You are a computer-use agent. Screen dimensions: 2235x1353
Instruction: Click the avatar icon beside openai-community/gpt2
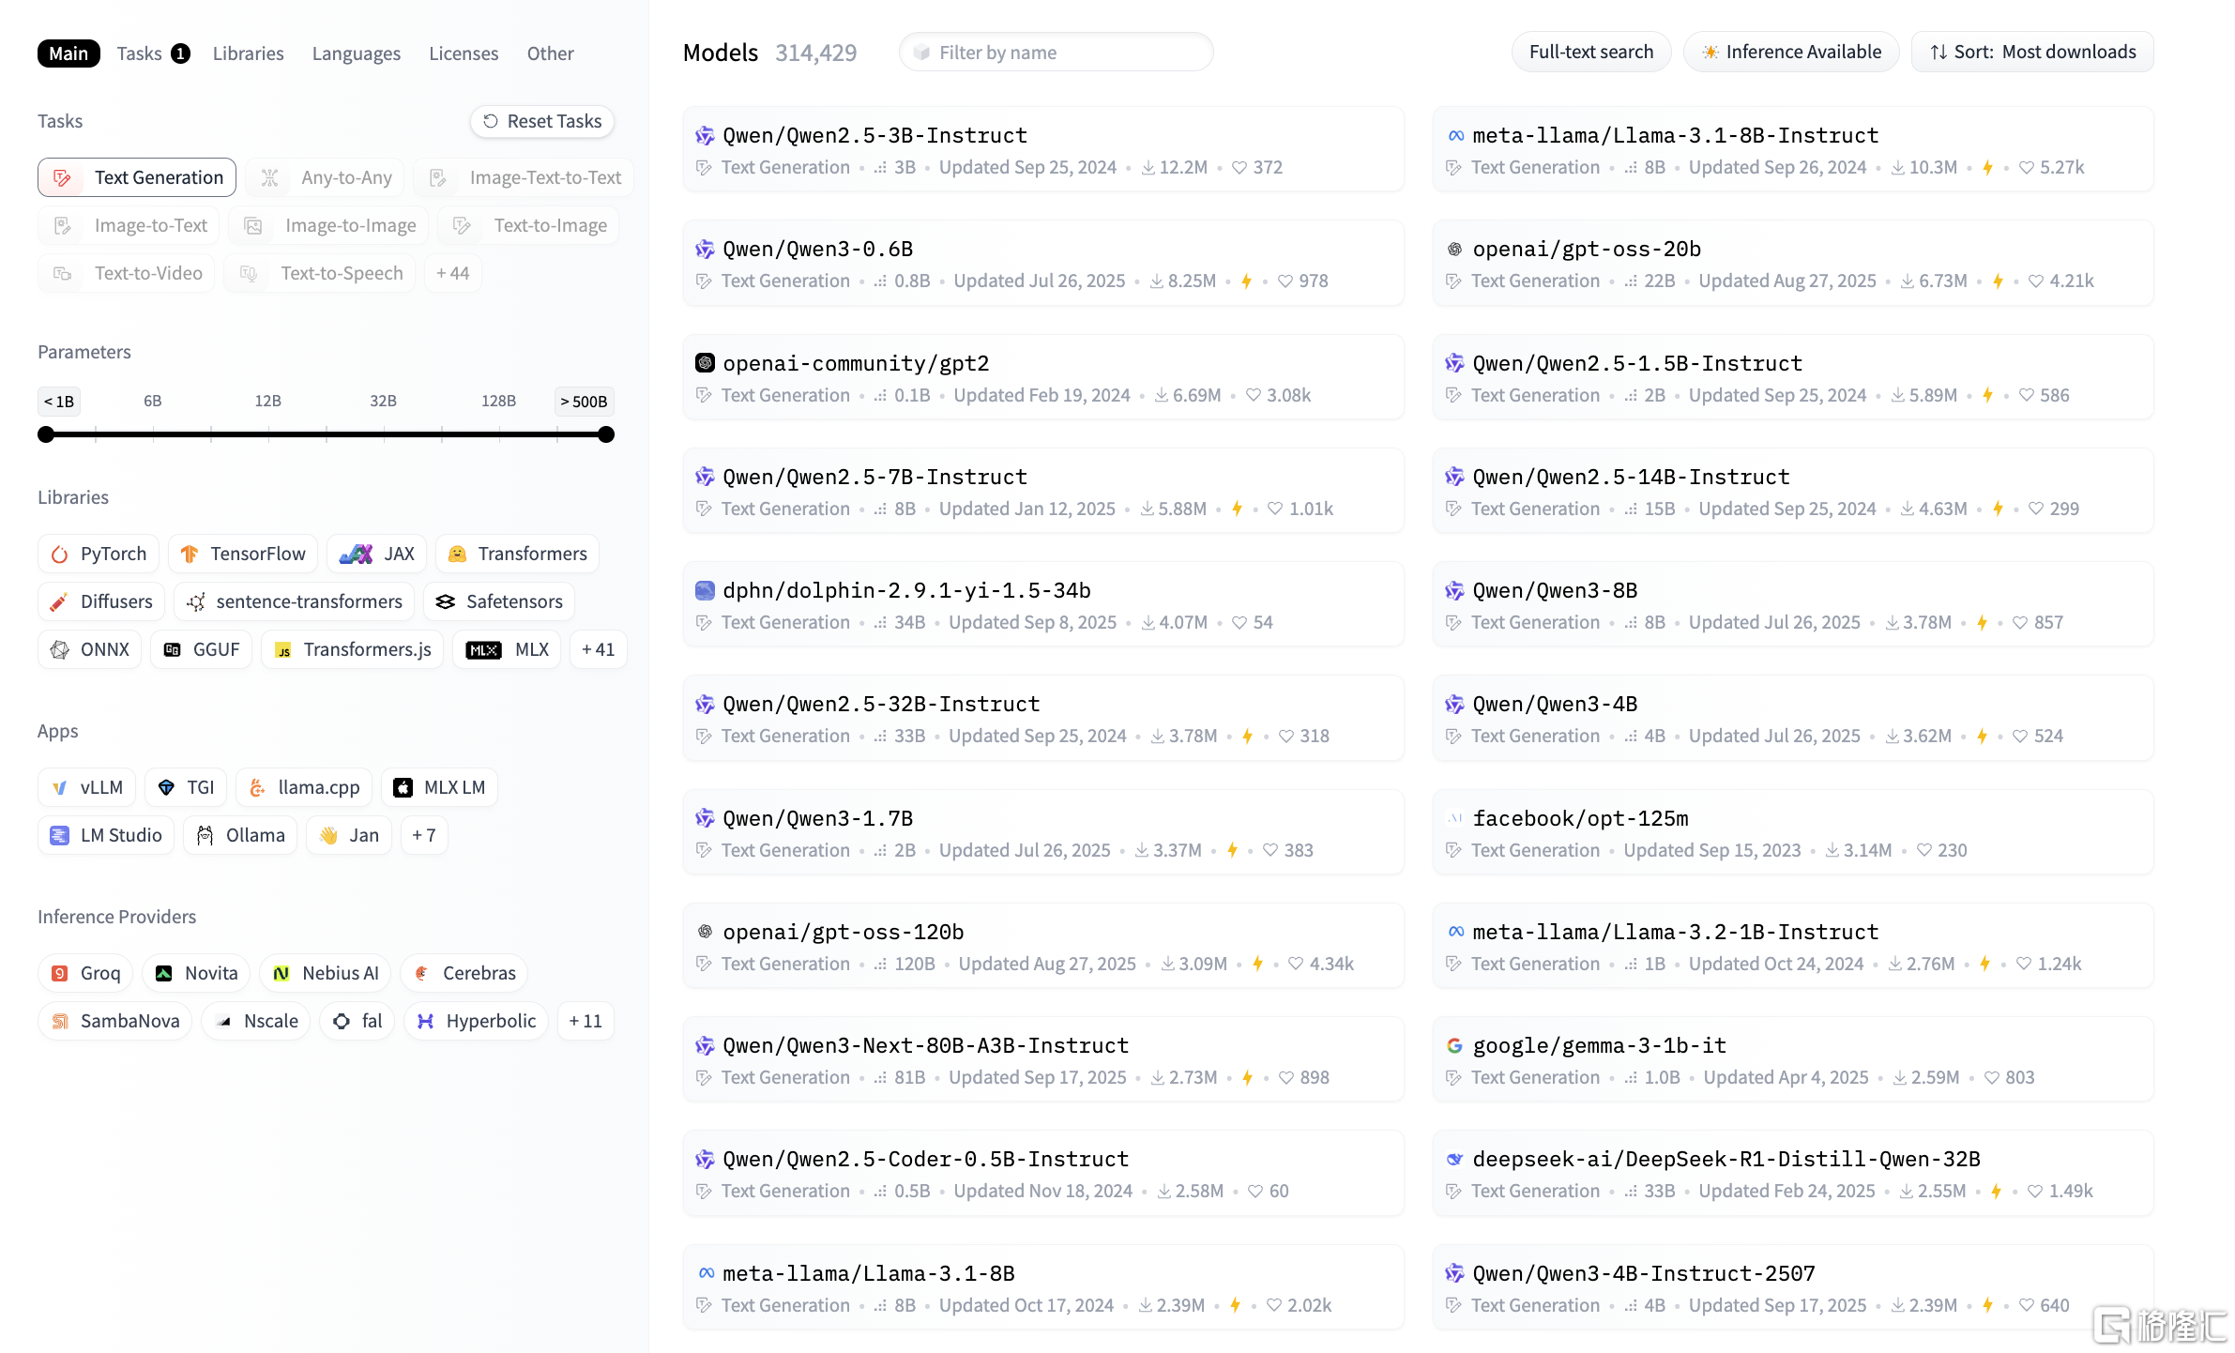[x=705, y=363]
